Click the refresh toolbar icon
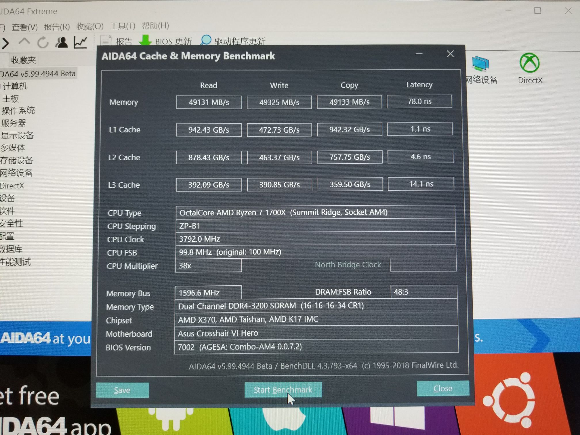This screenshot has width=580, height=435. point(43,43)
